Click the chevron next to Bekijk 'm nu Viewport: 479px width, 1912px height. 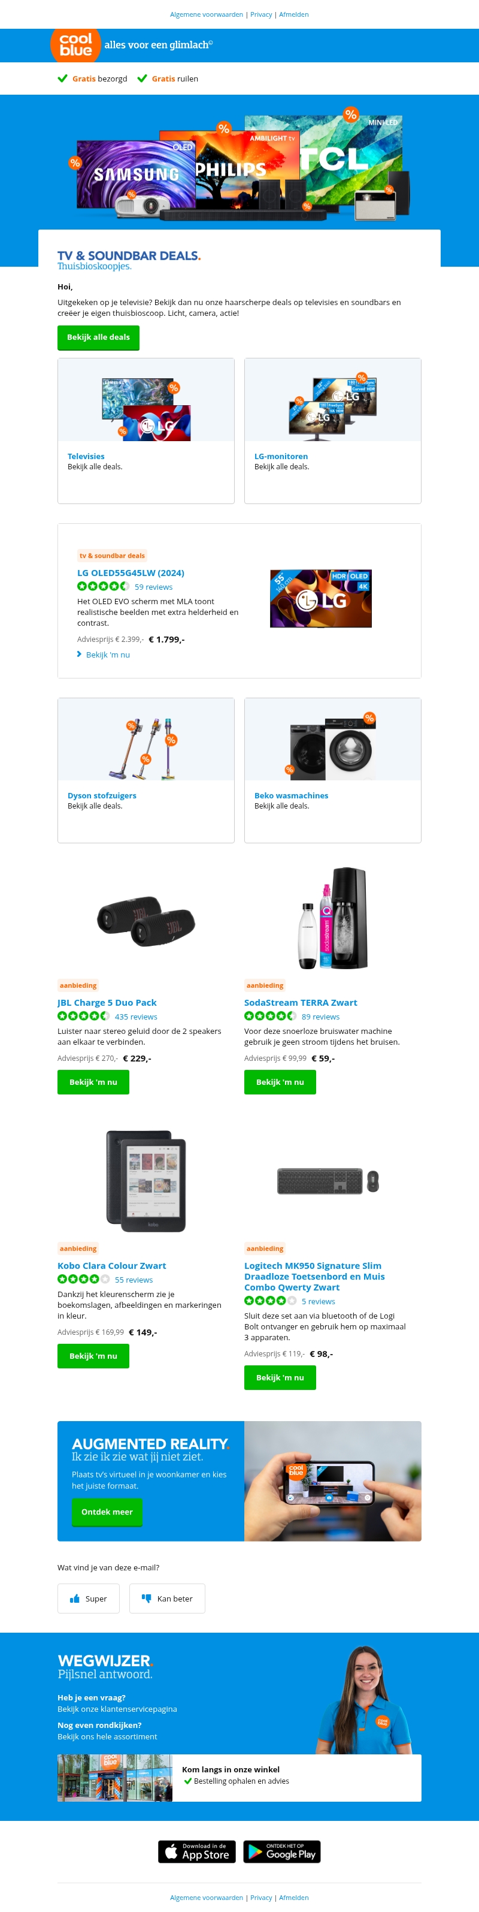click(80, 654)
